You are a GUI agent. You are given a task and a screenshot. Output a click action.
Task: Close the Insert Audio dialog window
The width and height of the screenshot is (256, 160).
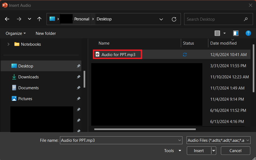[251, 5]
